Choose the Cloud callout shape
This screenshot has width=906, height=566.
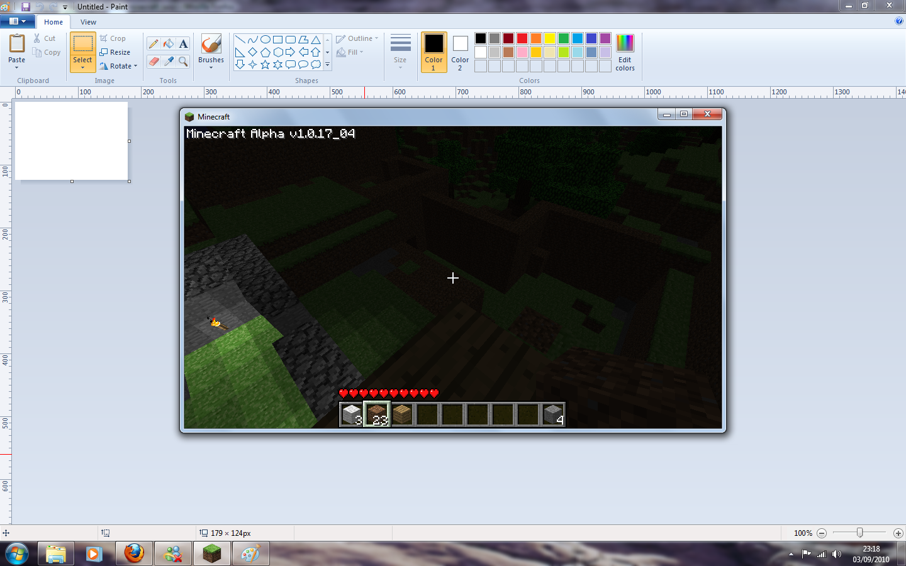[316, 65]
